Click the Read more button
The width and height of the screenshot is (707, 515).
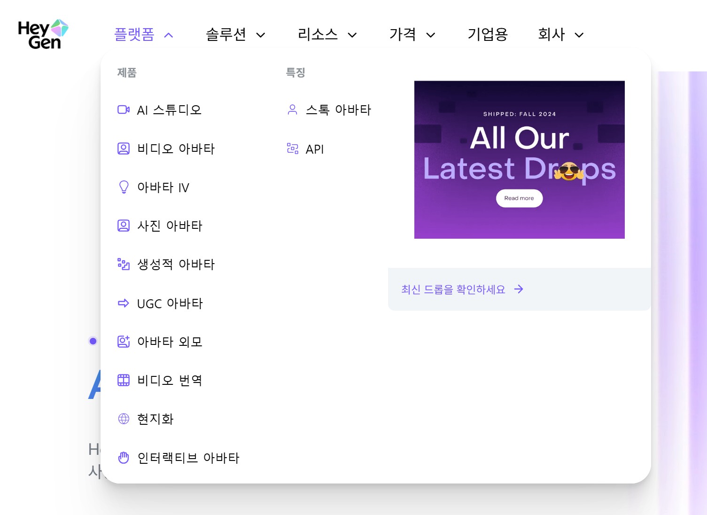[519, 198]
